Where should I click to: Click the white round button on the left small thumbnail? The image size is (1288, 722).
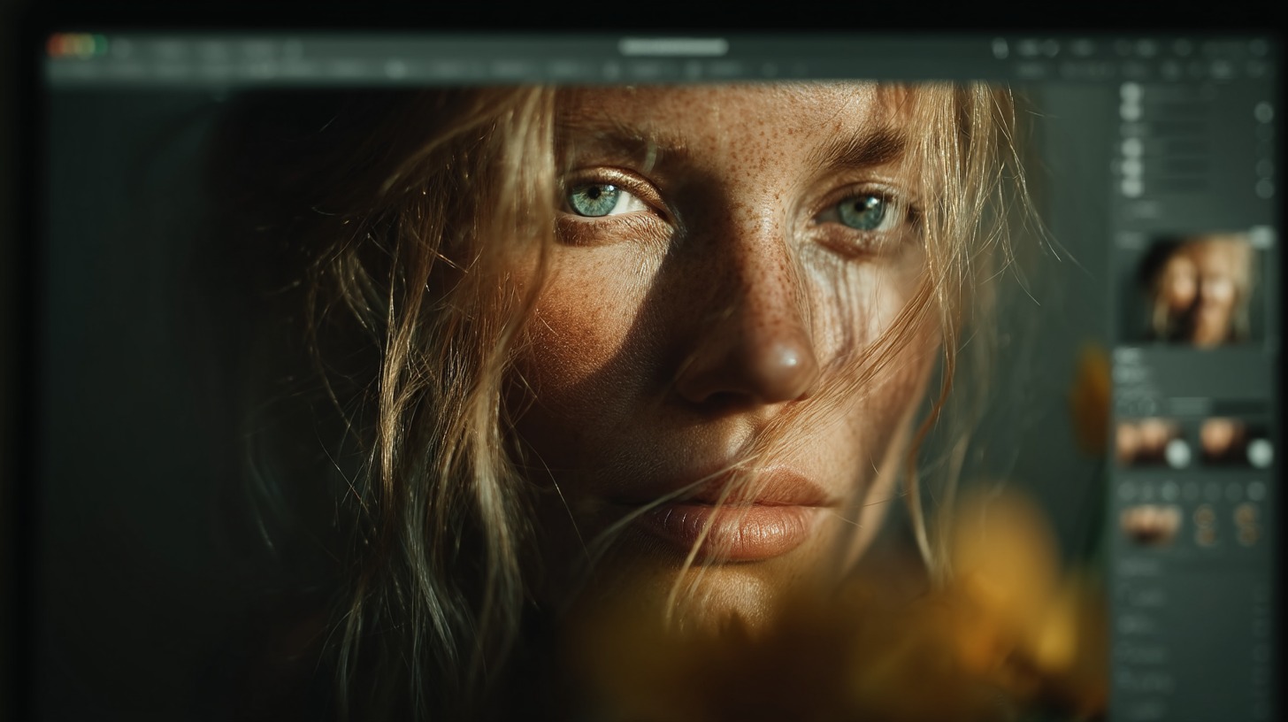click(x=1177, y=453)
